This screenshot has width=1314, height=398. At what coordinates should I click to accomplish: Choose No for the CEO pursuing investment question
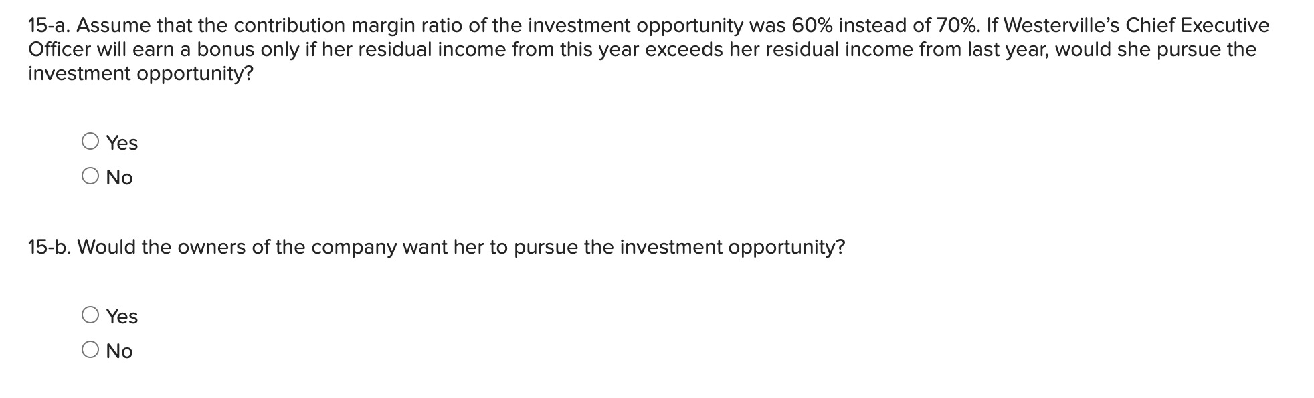click(91, 176)
